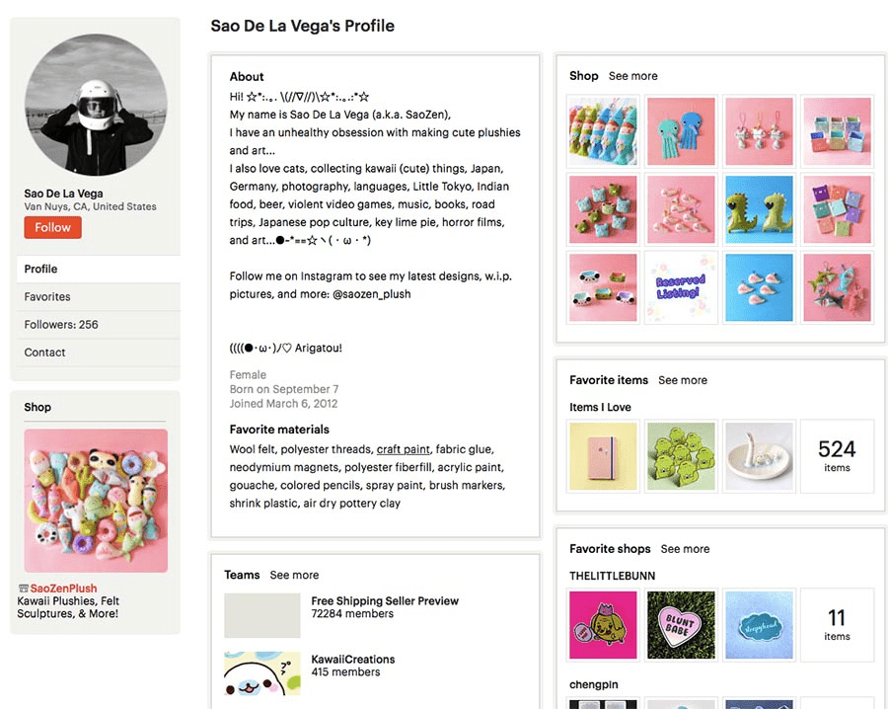Stay on the Profile tab

41,269
